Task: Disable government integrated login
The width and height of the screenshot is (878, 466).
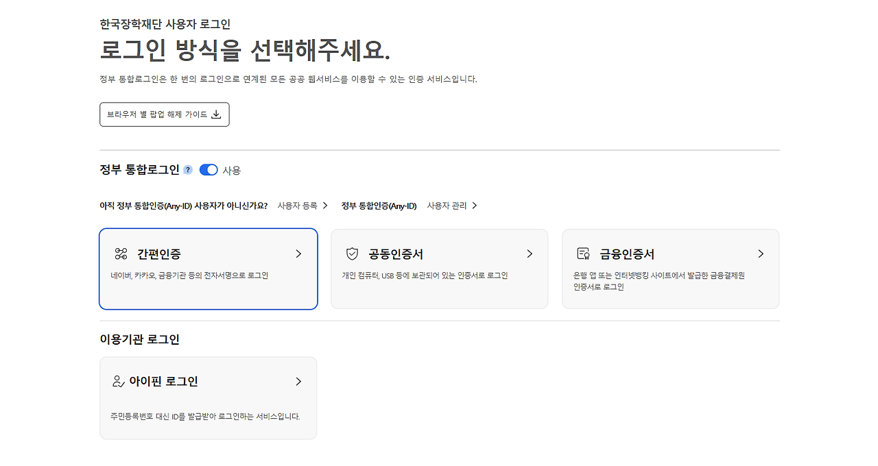Action: coord(208,169)
